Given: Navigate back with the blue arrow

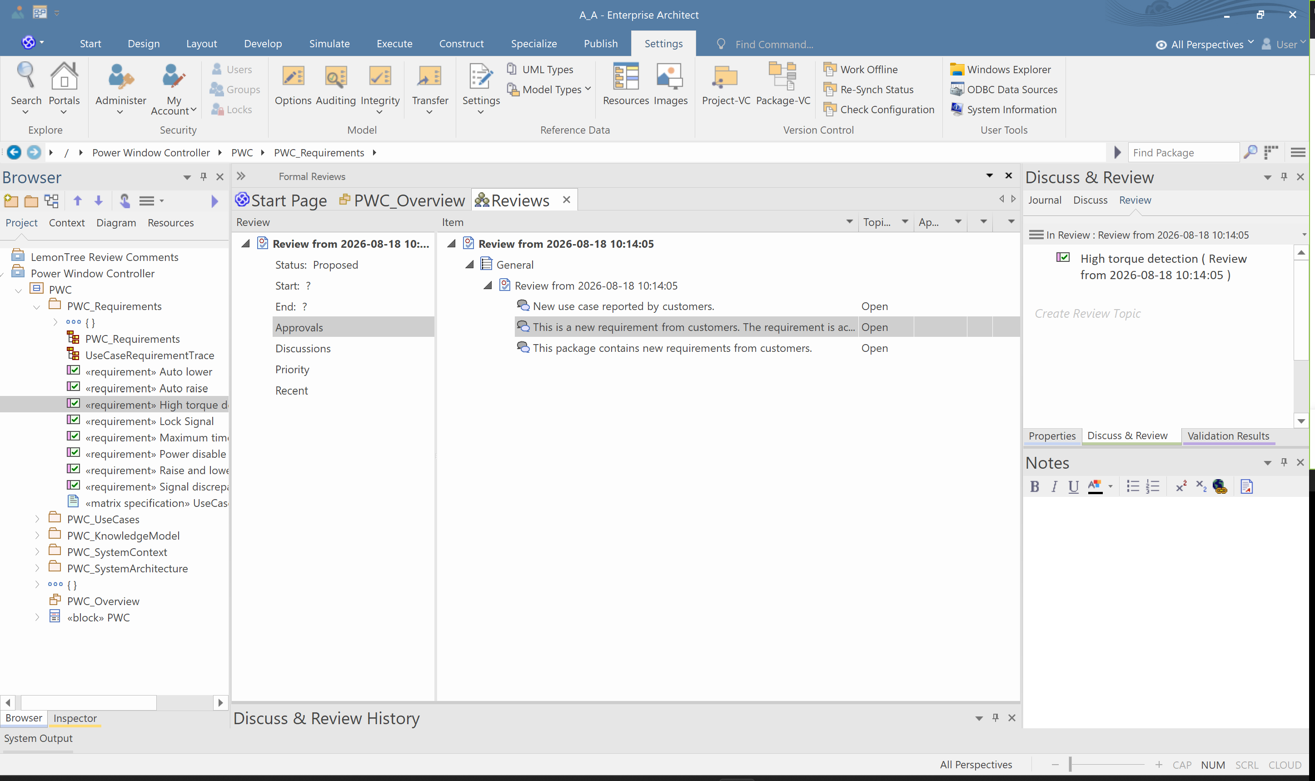Looking at the screenshot, I should [14, 153].
